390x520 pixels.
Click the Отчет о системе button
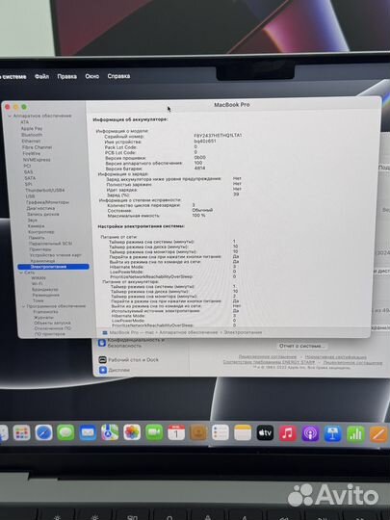click(x=301, y=346)
